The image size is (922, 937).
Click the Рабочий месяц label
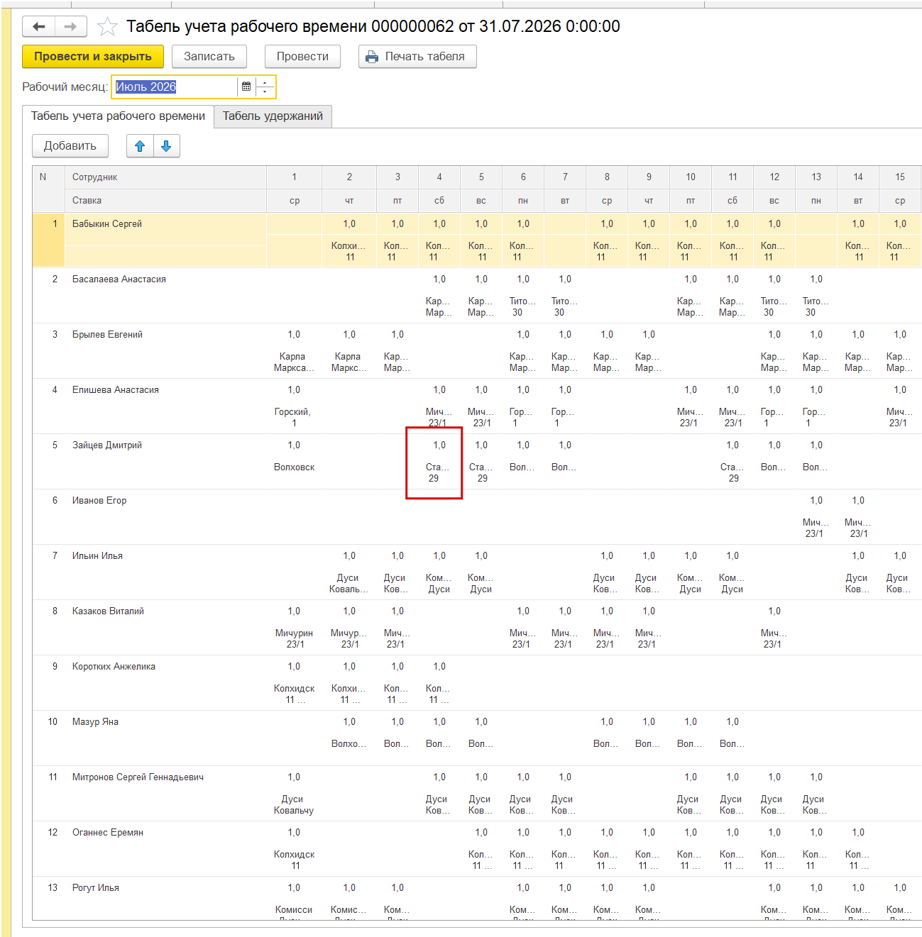click(65, 87)
